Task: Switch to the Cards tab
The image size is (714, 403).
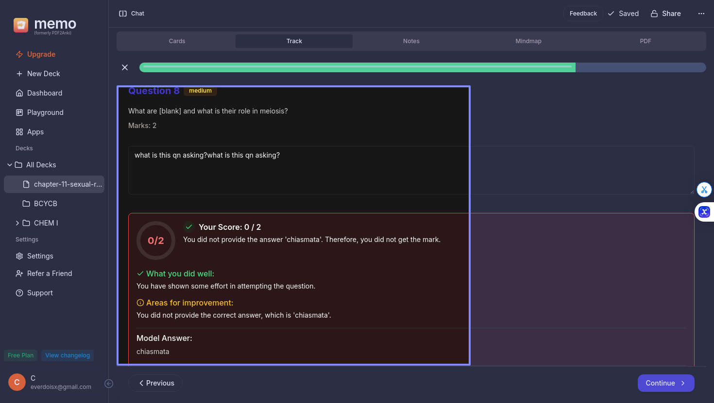Action: 177,41
